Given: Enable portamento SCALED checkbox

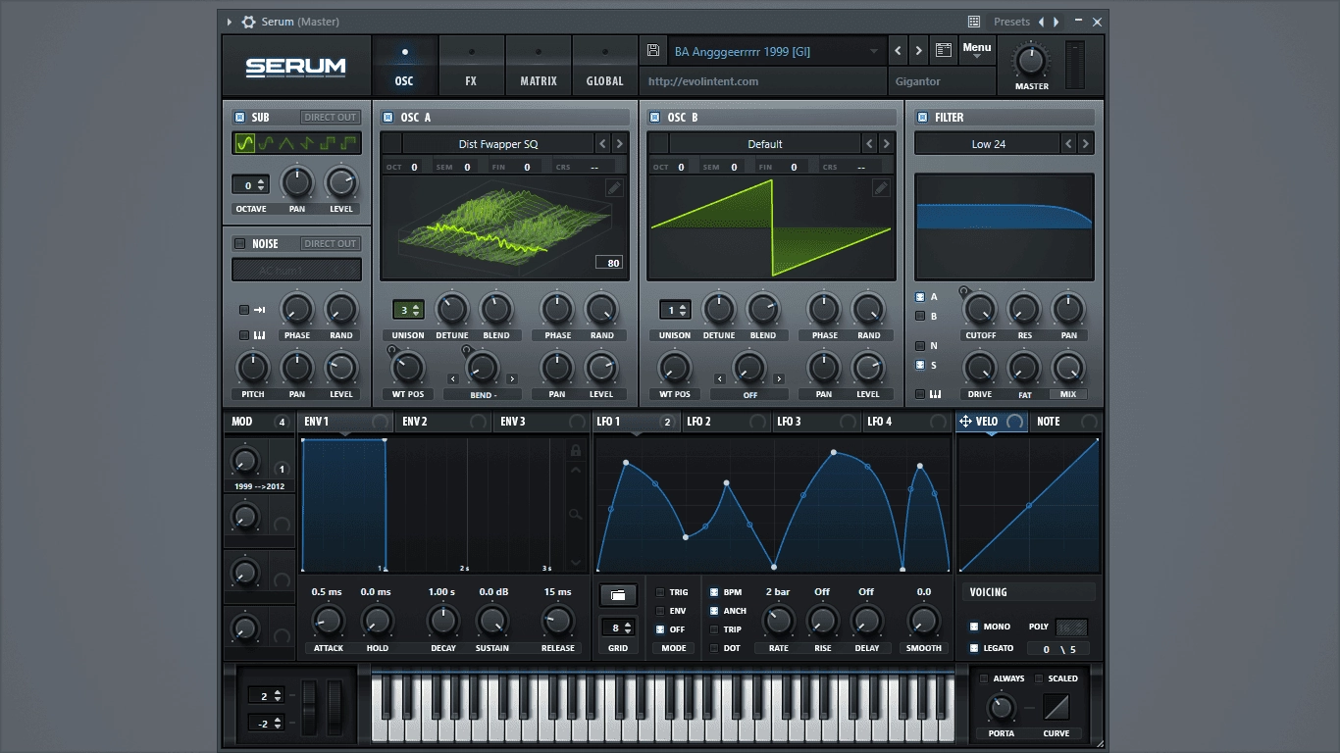Looking at the screenshot, I should (x=1039, y=678).
